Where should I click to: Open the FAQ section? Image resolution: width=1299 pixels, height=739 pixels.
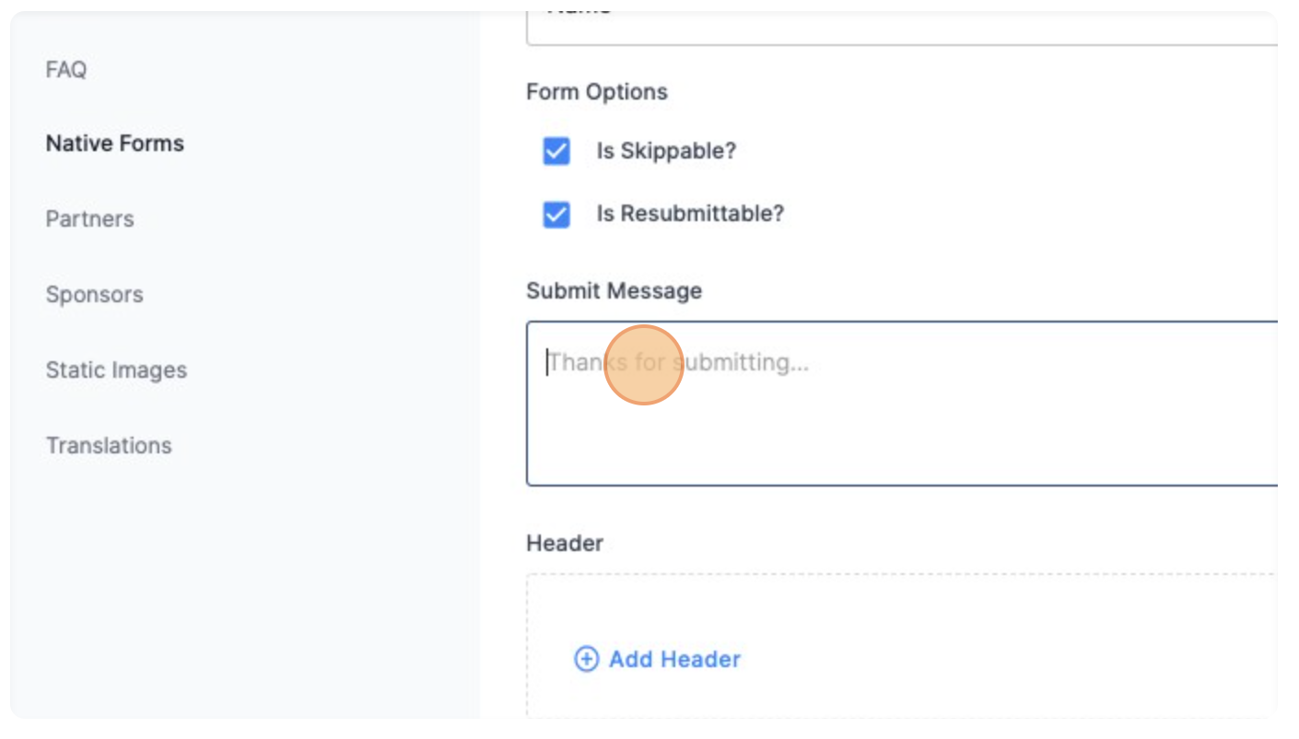click(x=65, y=69)
